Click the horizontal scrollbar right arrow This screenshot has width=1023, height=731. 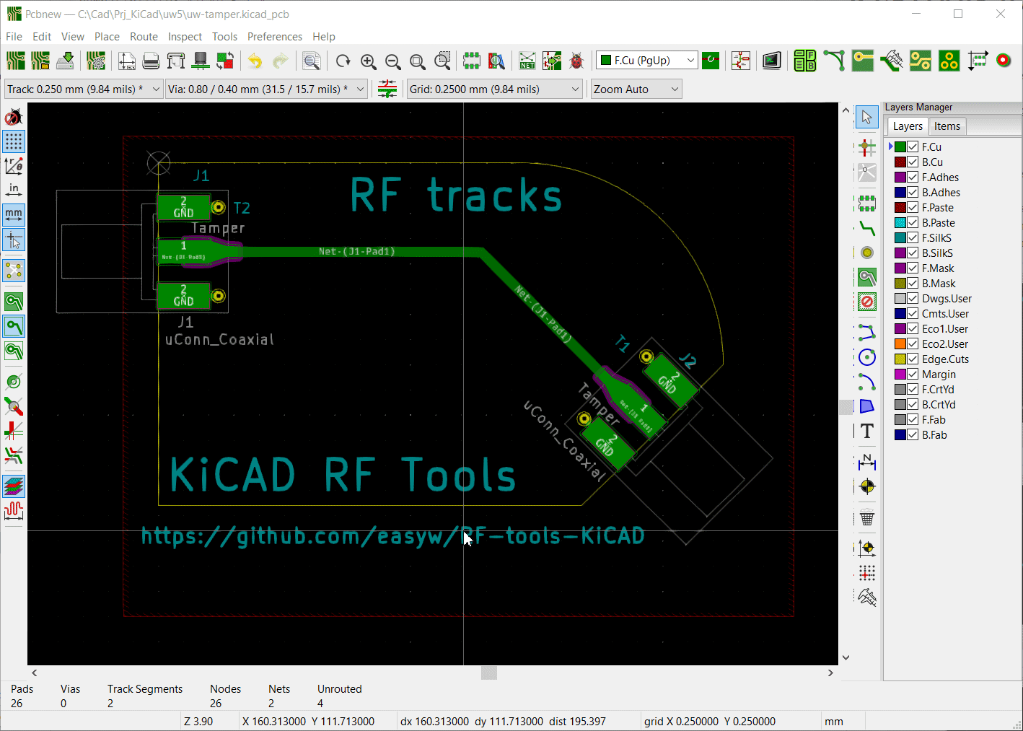830,673
